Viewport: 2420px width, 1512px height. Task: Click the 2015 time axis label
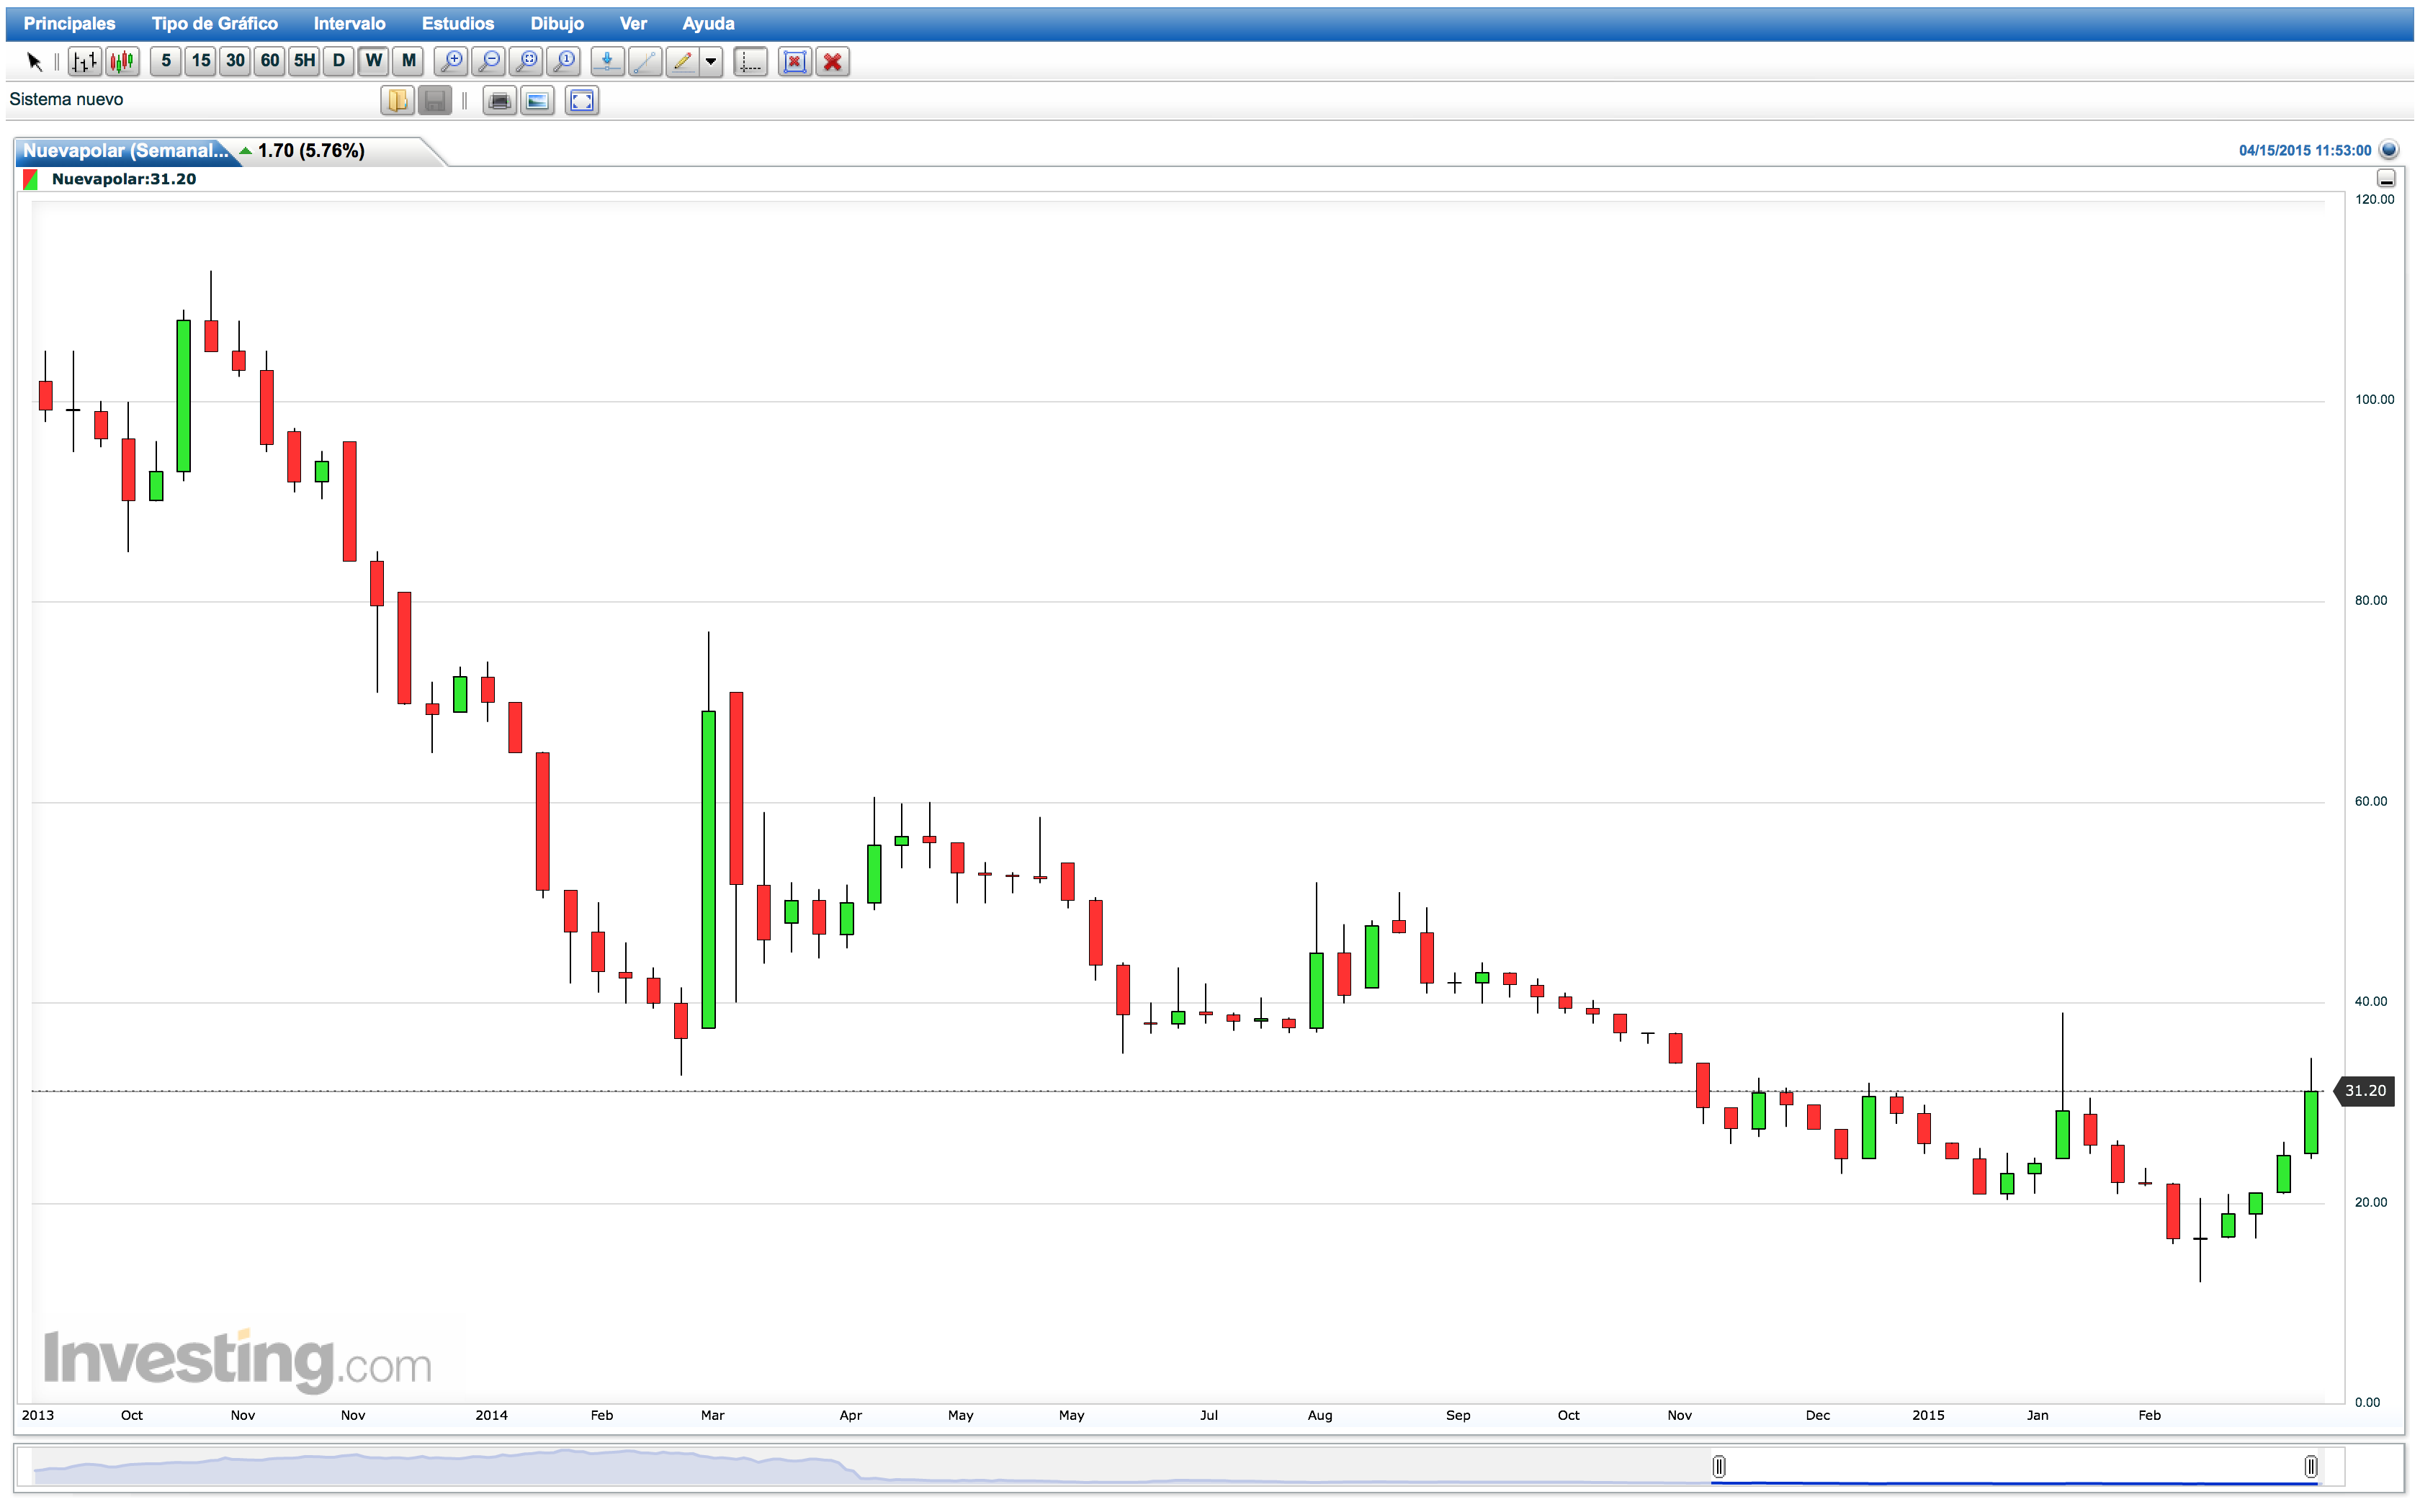1928,1415
